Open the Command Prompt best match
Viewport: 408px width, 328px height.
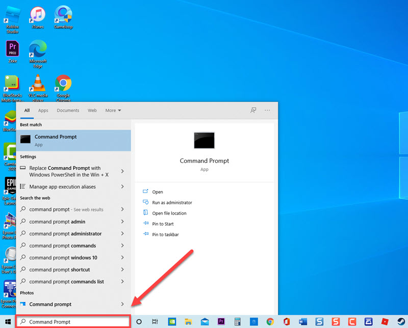coord(55,139)
